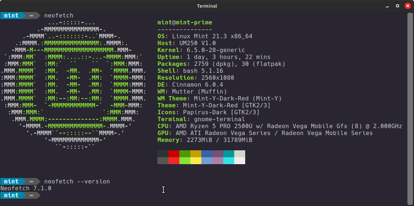Click the bright lime green color block
This screenshot has width=414, height=206.
(x=185, y=161)
